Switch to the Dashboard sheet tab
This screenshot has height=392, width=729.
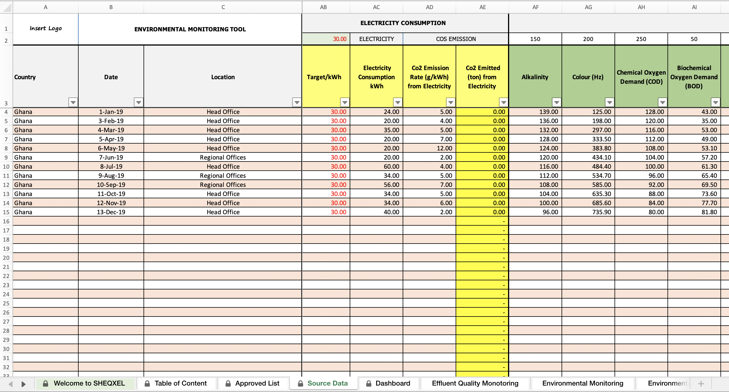[389, 383]
